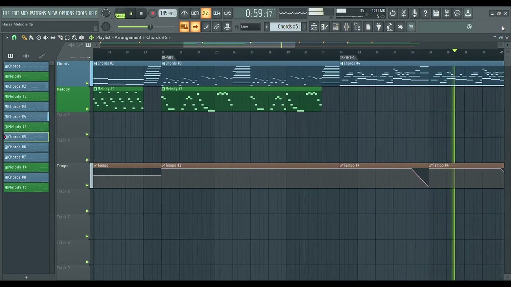The width and height of the screenshot is (511, 287).
Task: Click the one-click audio recording microphone
Action: click(x=414, y=13)
